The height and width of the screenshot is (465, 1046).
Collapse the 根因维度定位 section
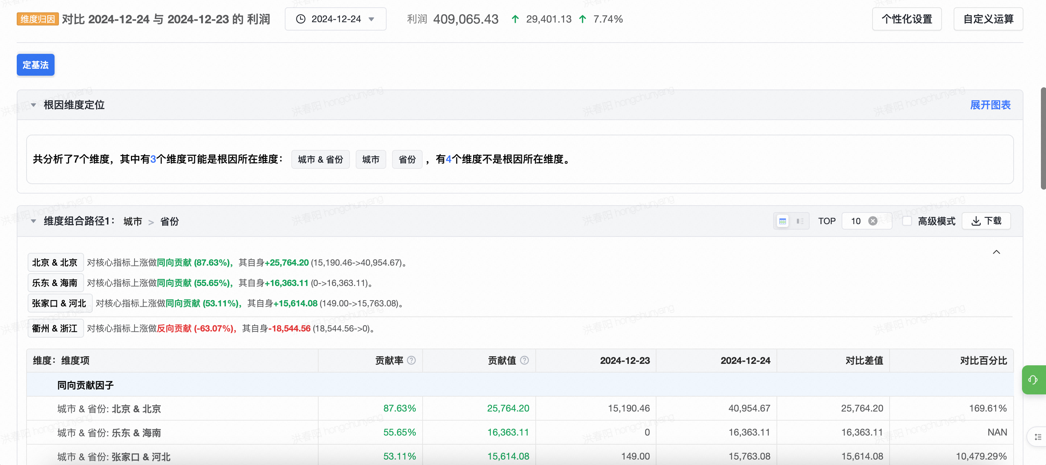point(33,105)
